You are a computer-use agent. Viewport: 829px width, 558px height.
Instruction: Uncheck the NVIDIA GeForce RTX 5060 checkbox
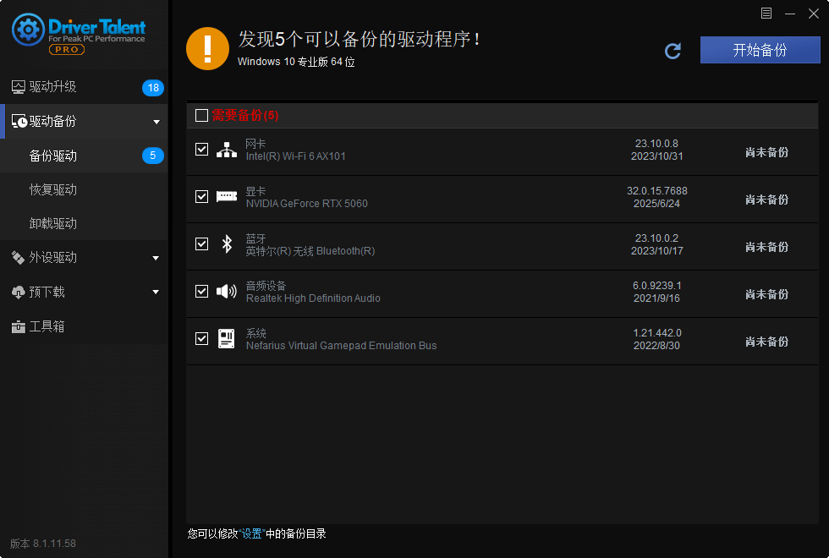[202, 197]
